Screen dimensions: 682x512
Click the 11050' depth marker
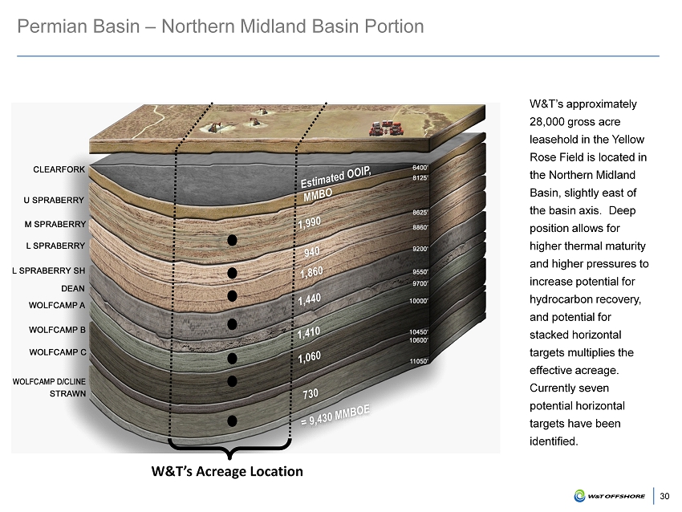[x=419, y=362]
